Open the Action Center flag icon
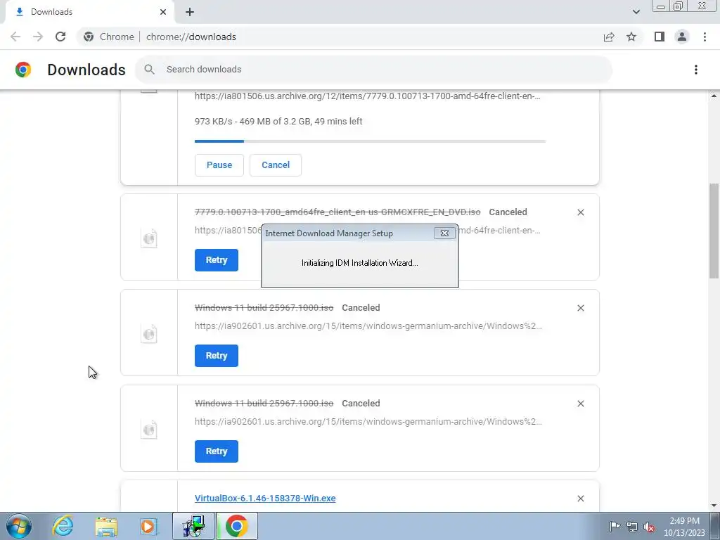 [615, 526]
